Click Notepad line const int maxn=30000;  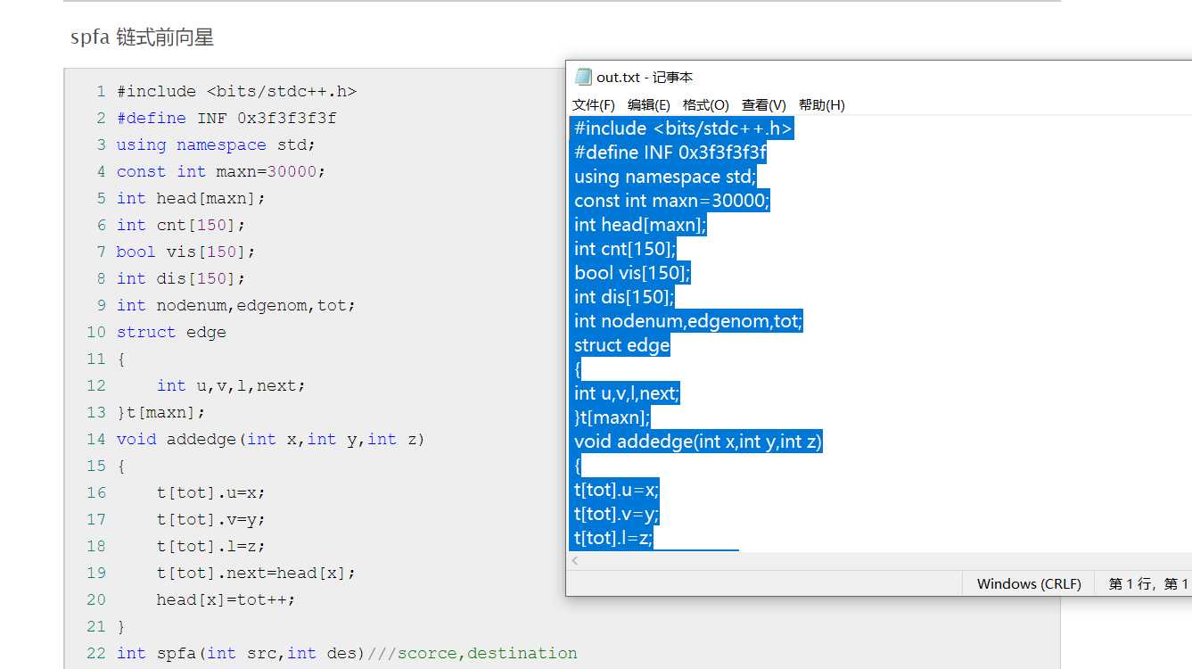click(x=672, y=201)
